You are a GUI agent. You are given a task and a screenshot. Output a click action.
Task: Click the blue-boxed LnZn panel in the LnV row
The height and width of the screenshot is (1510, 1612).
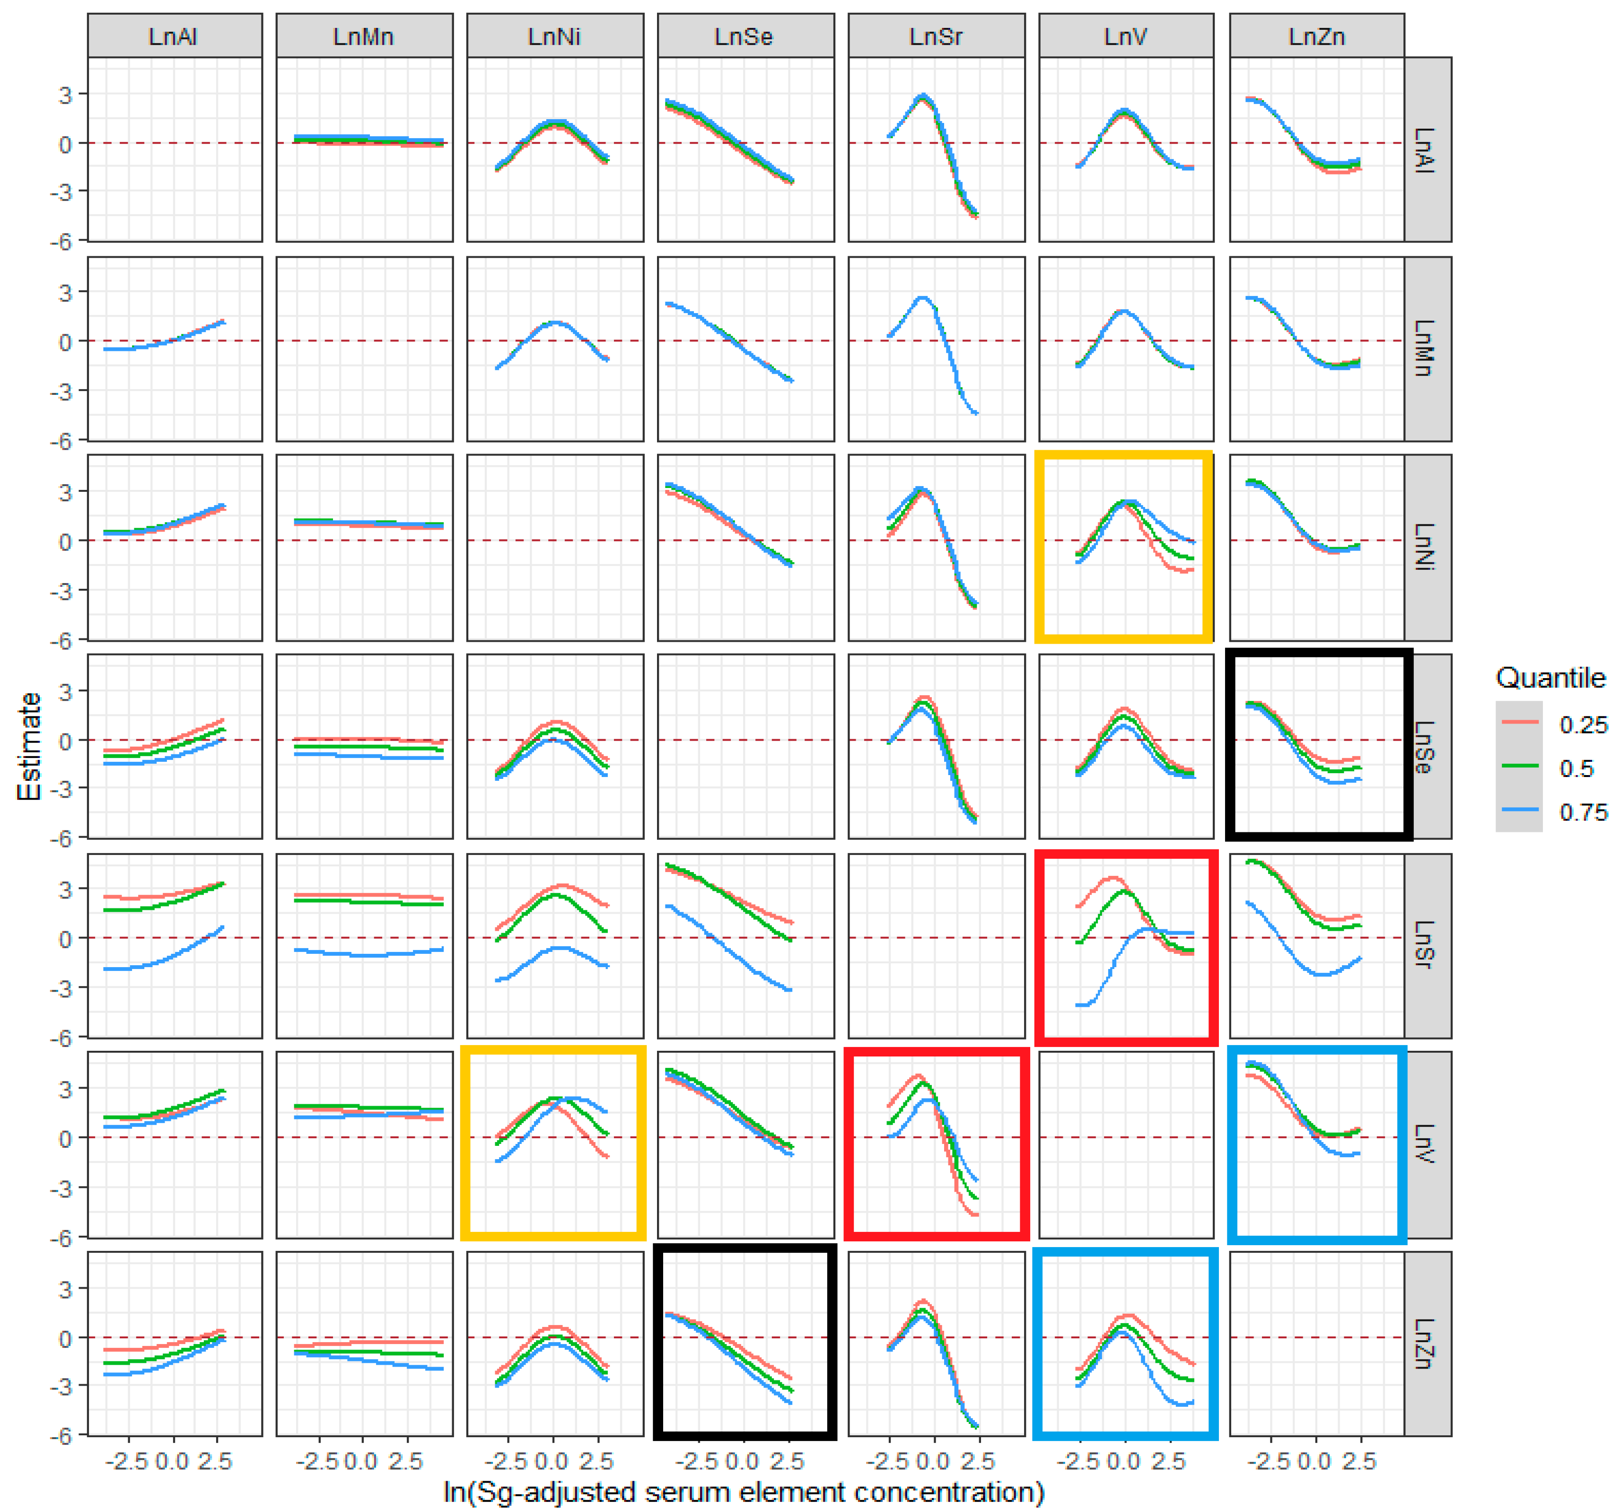click(1317, 1144)
